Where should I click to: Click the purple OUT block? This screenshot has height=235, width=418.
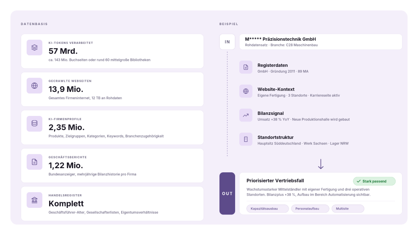point(227,194)
